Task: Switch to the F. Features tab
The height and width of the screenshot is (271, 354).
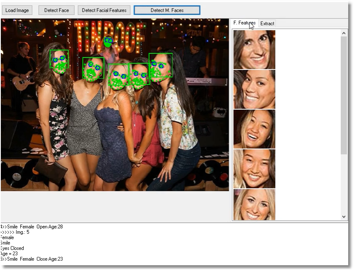Action: point(244,23)
